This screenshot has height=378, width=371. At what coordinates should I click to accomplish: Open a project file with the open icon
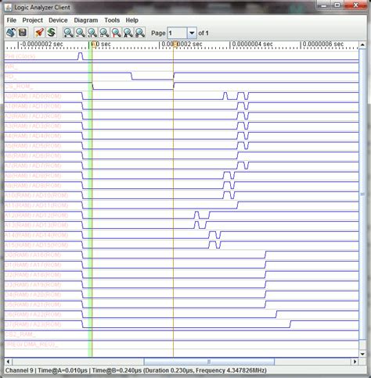(x=11, y=33)
